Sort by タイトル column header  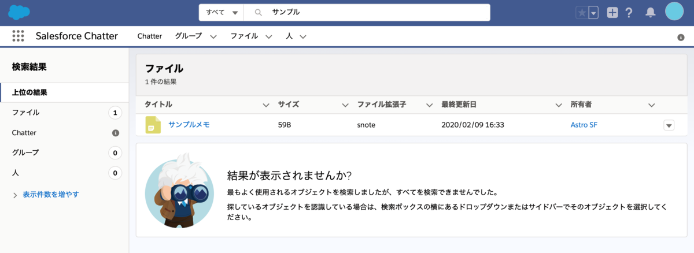(x=158, y=105)
